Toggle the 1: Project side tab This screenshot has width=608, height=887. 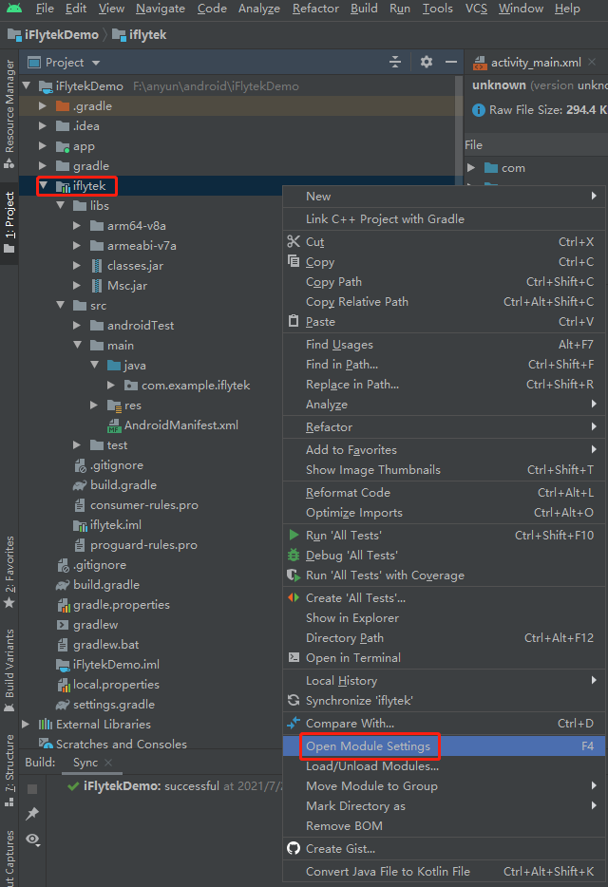click(x=9, y=222)
